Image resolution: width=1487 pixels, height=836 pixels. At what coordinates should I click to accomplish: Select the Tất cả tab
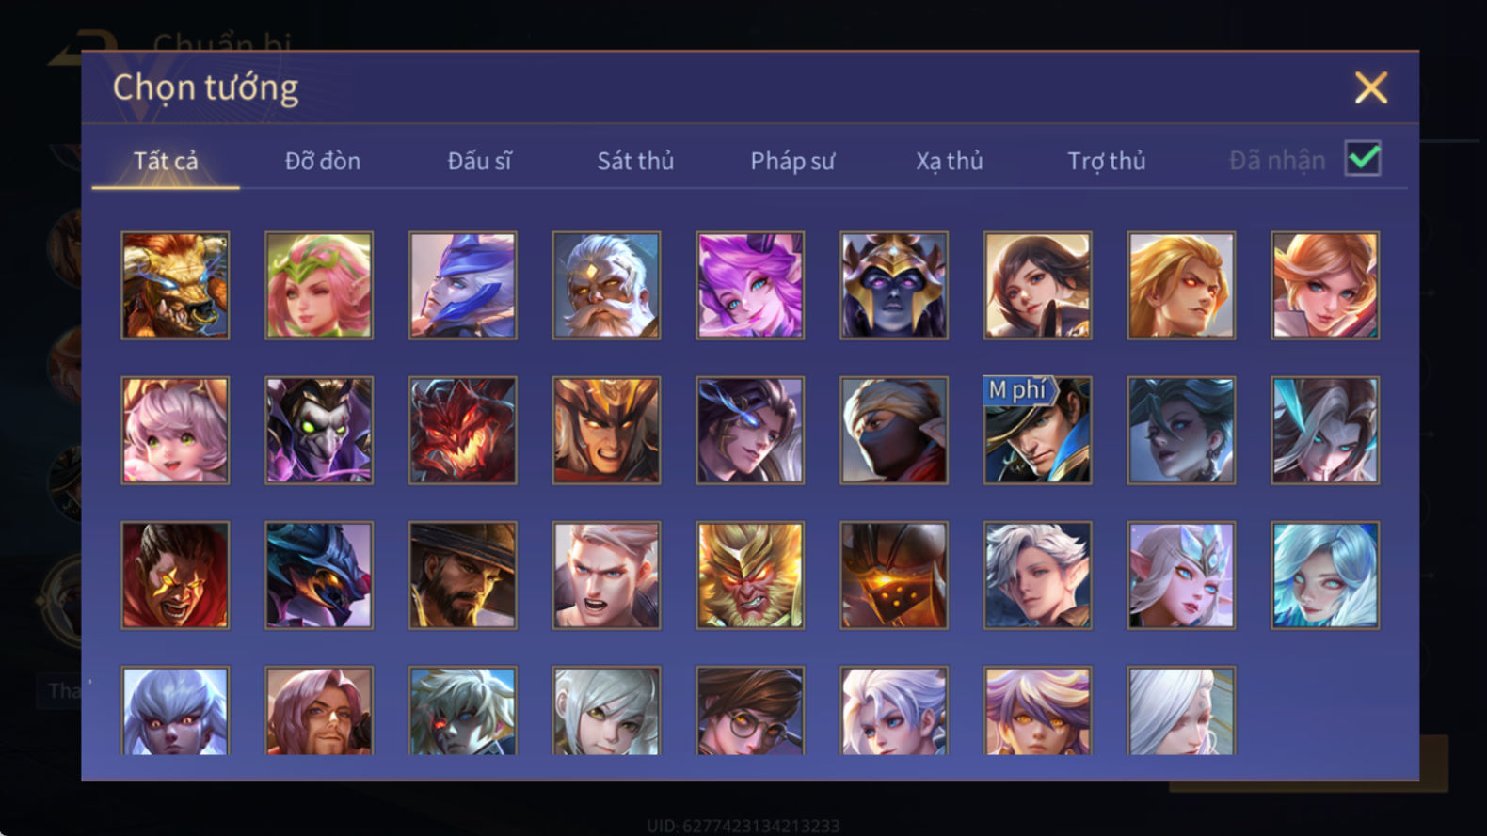tap(166, 161)
